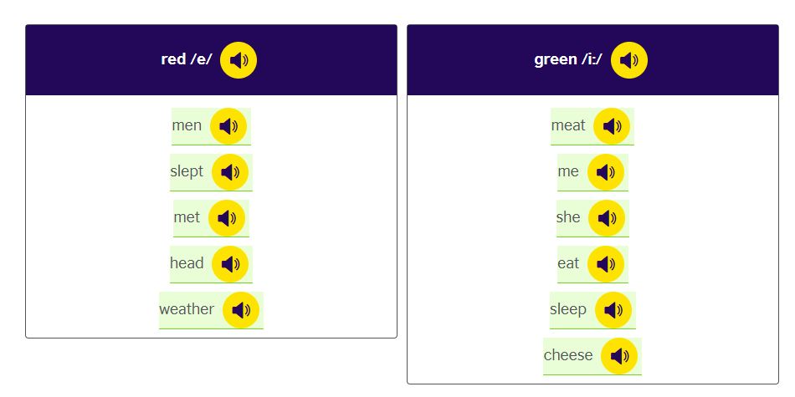Image resolution: width=795 pixels, height=397 pixels.
Task: Click the word "meat" text
Action: [568, 125]
